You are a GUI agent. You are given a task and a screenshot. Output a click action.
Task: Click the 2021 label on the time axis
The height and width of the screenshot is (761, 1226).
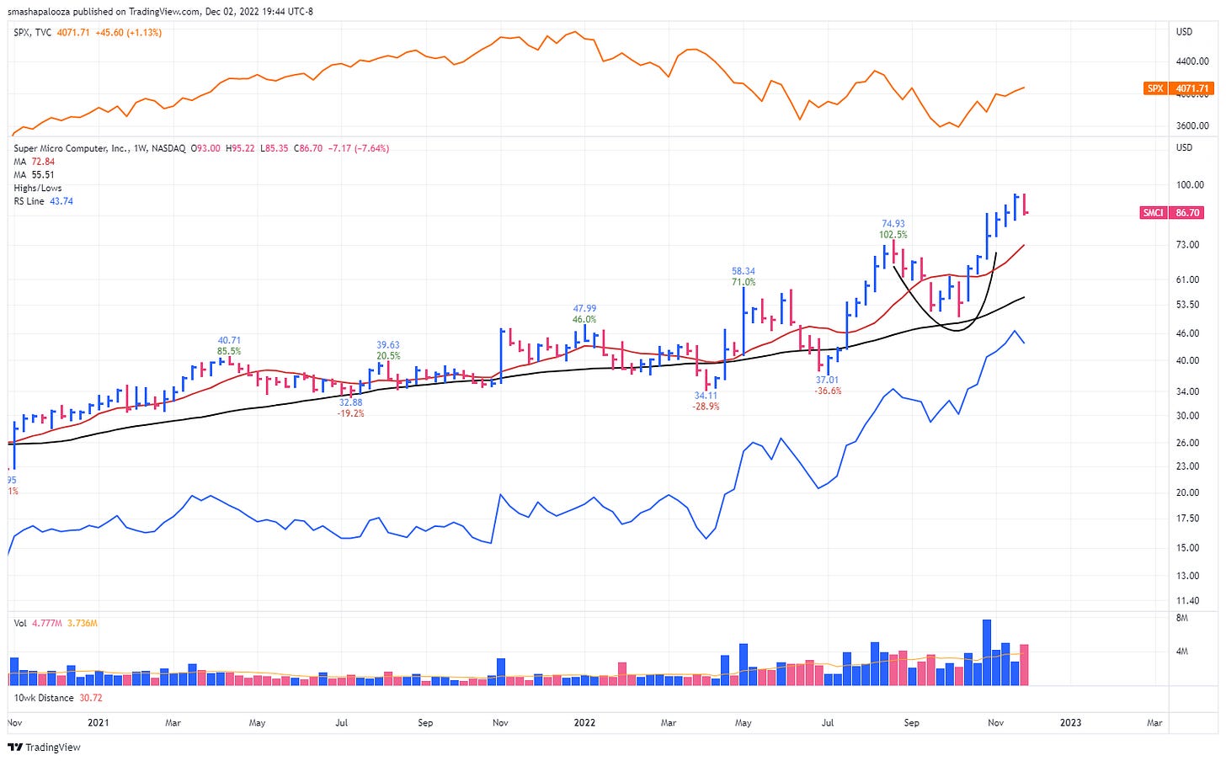99,722
